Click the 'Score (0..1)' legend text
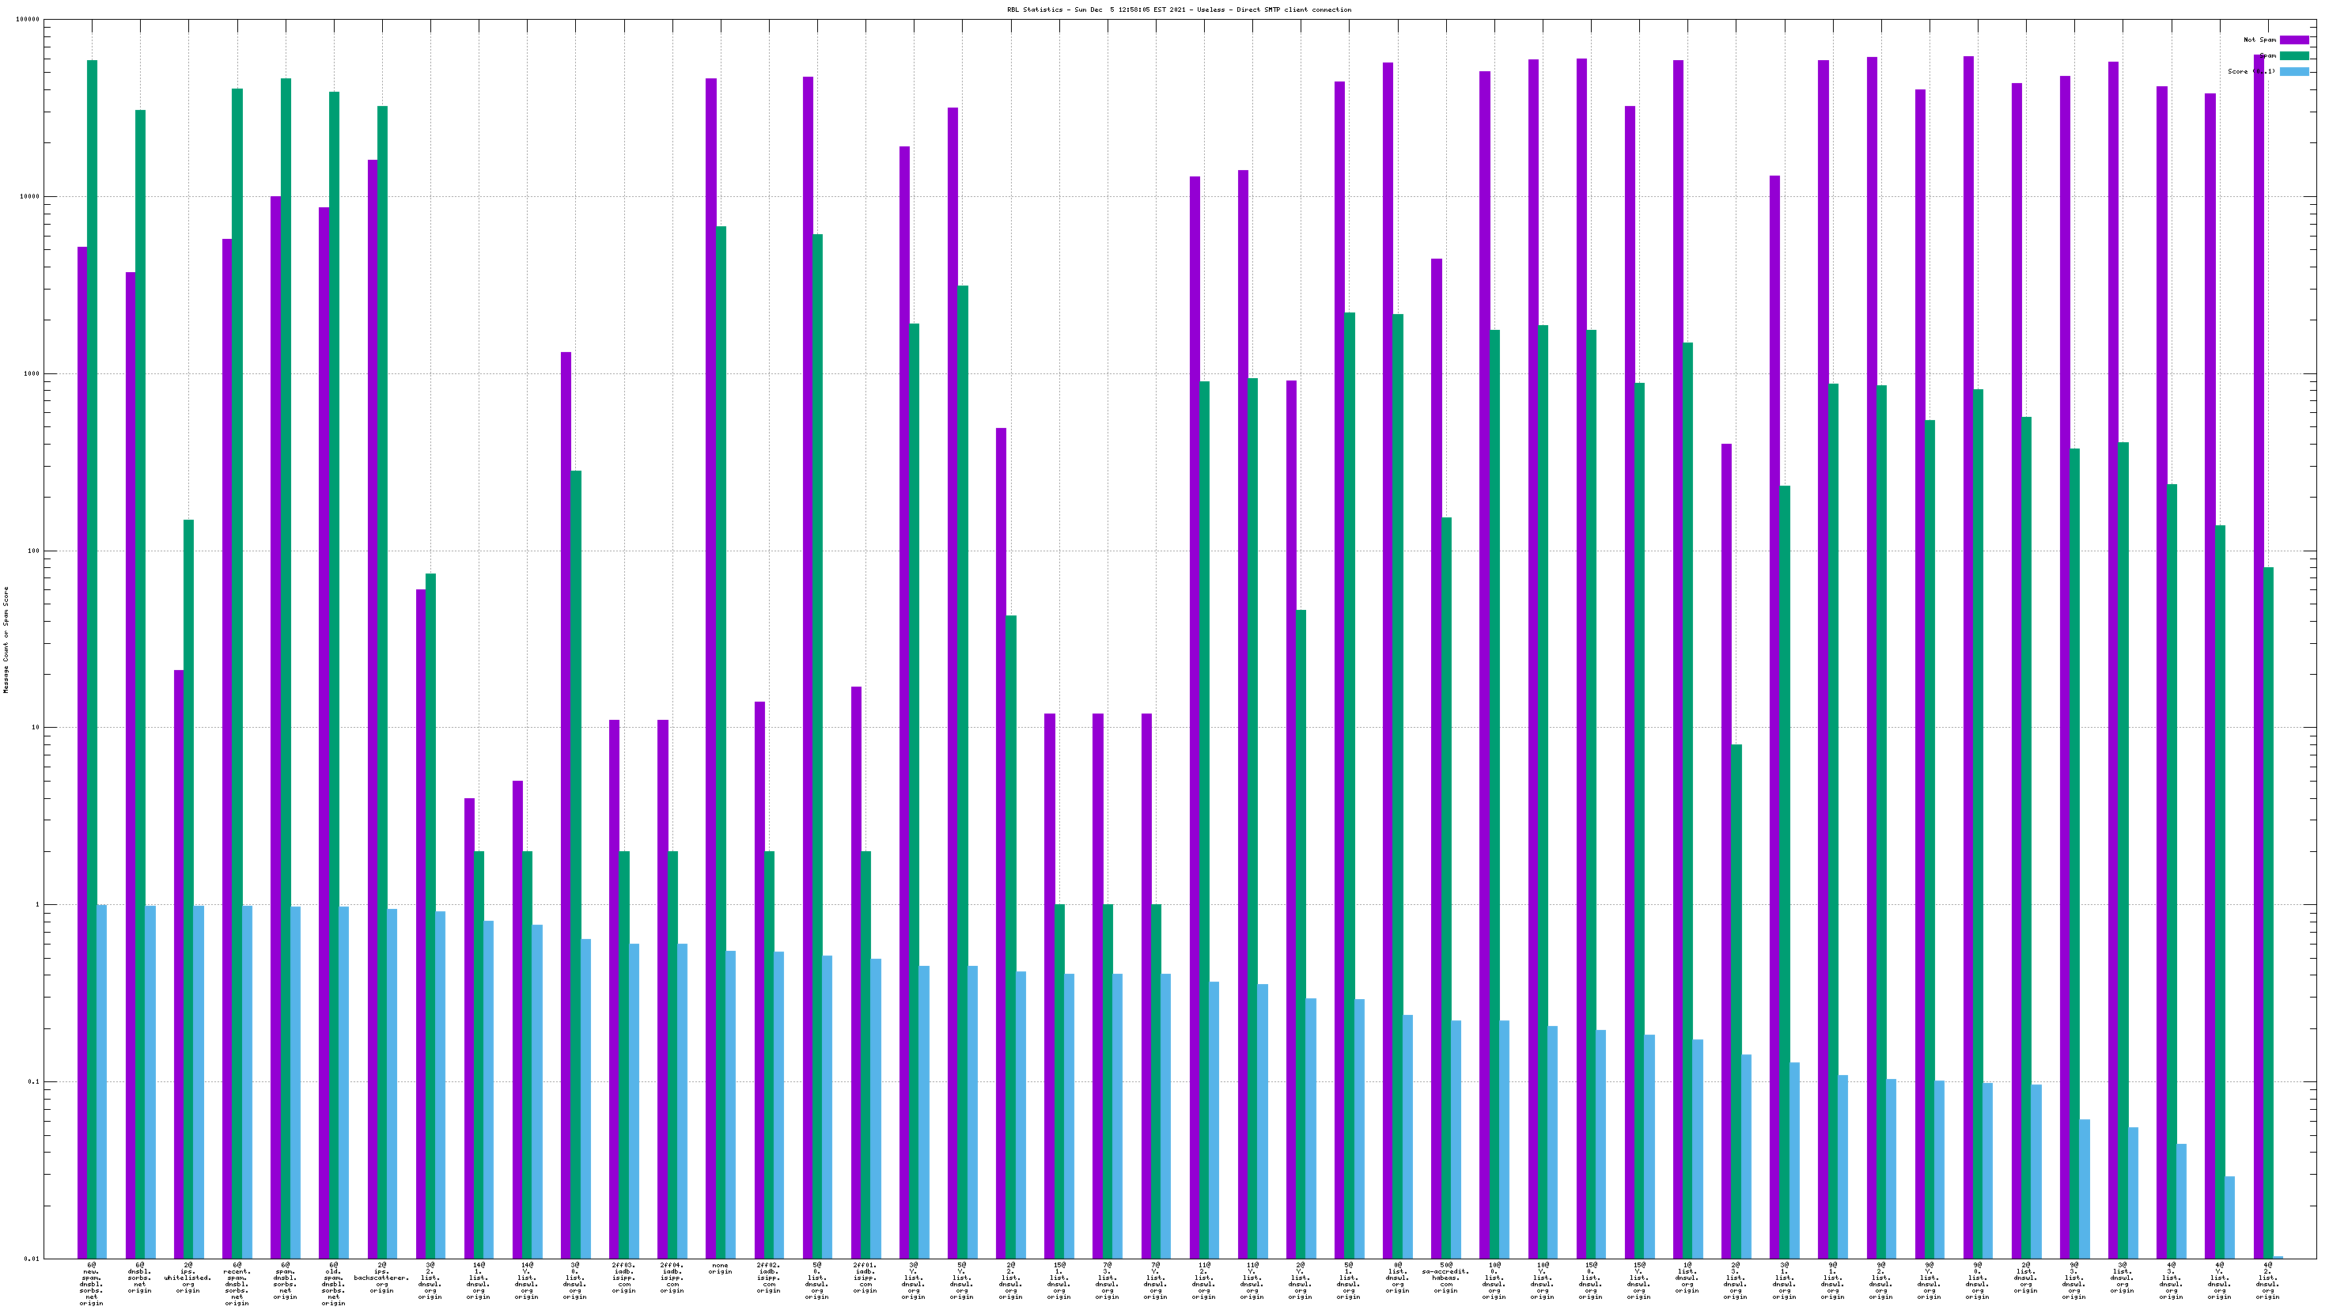This screenshot has height=1310, width=2329. point(2251,71)
